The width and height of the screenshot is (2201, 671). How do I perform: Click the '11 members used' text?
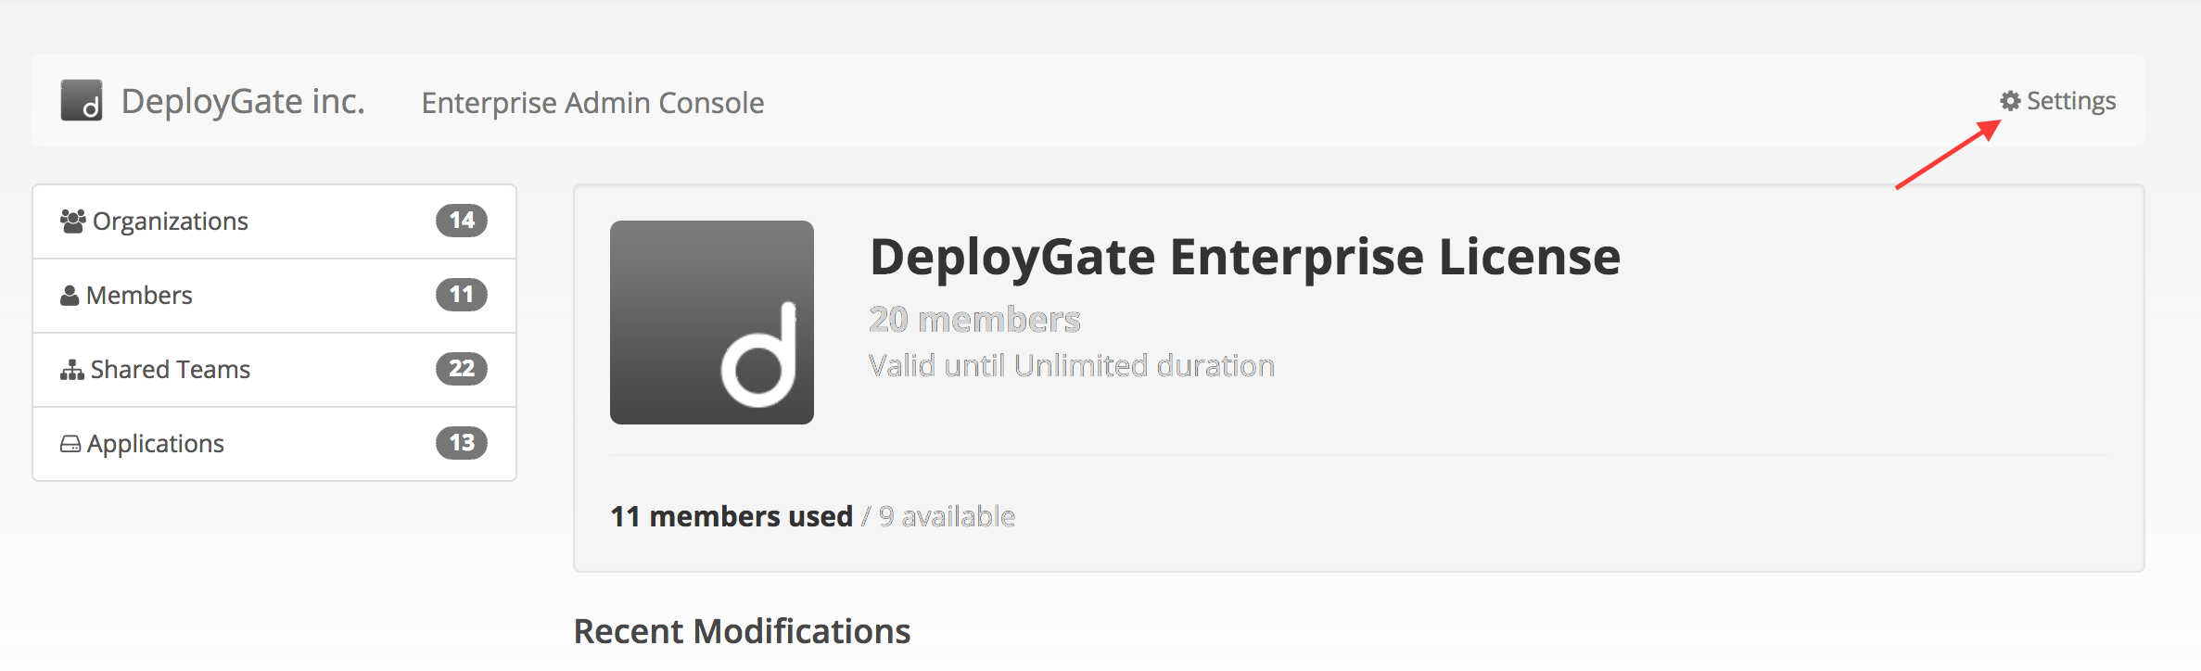732,516
